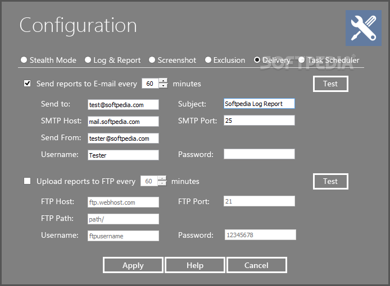Click the FTP interval value field showing 60
390x286 pixels.
pos(149,181)
